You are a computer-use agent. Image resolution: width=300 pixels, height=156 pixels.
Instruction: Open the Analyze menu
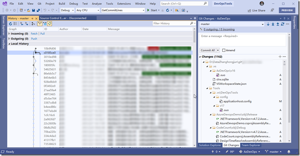click(97, 4)
